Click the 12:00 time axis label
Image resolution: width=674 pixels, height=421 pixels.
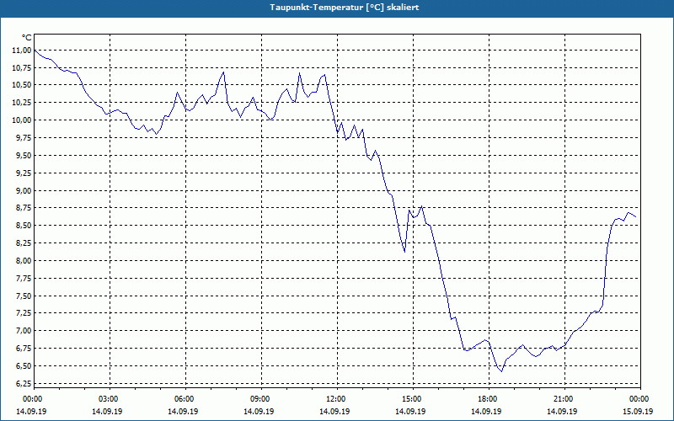tap(338, 399)
